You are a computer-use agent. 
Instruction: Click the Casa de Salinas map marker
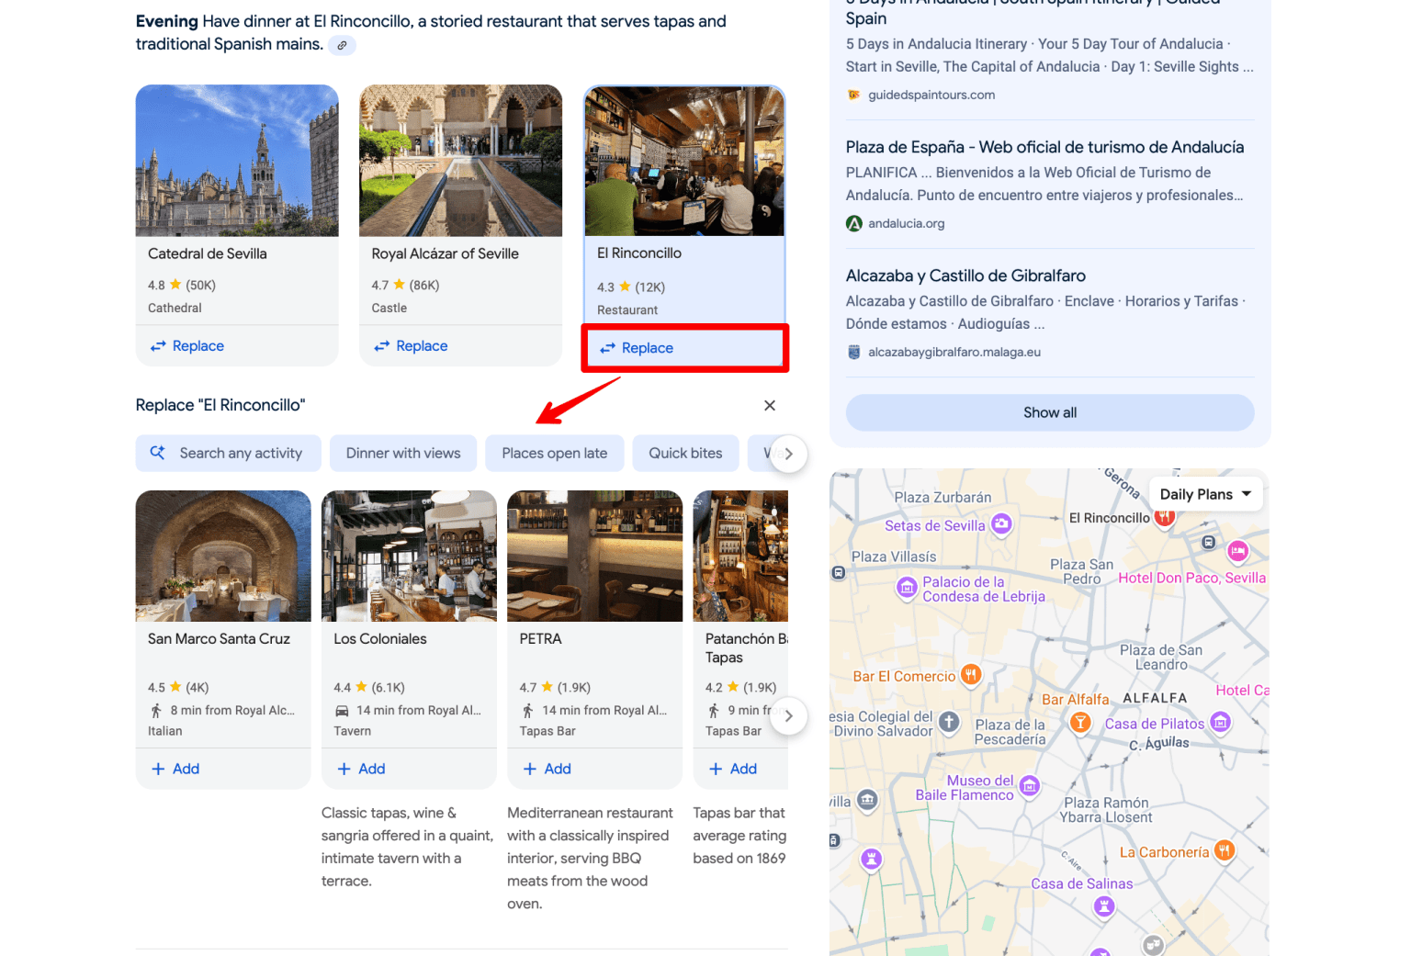click(x=1104, y=907)
